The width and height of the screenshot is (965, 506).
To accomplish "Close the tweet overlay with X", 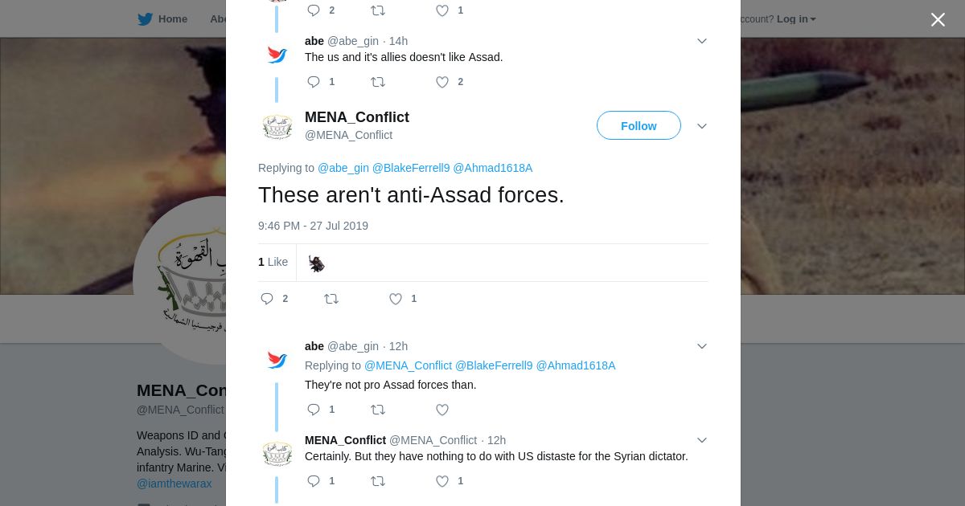I will (938, 20).
